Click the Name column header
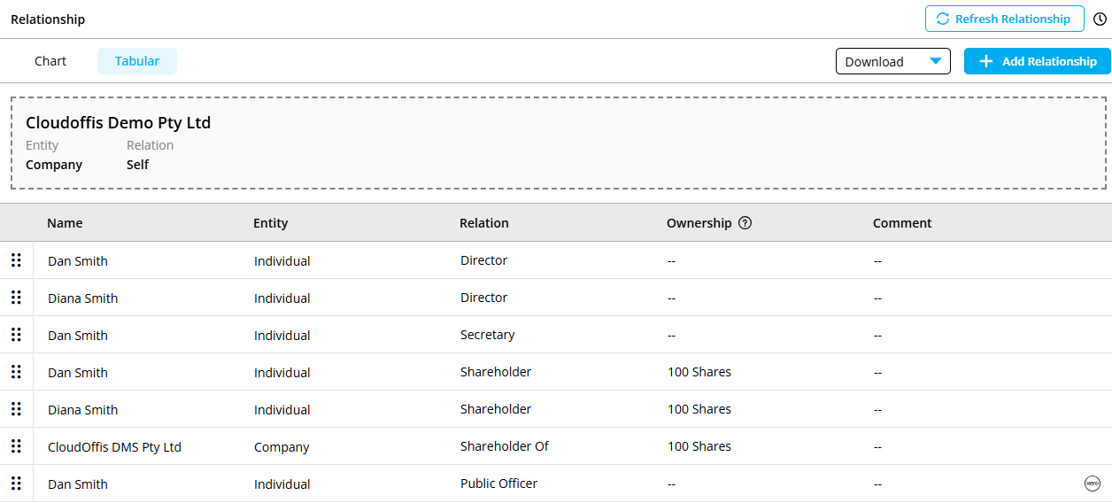Screen dimensions: 1112x503 tap(65, 223)
